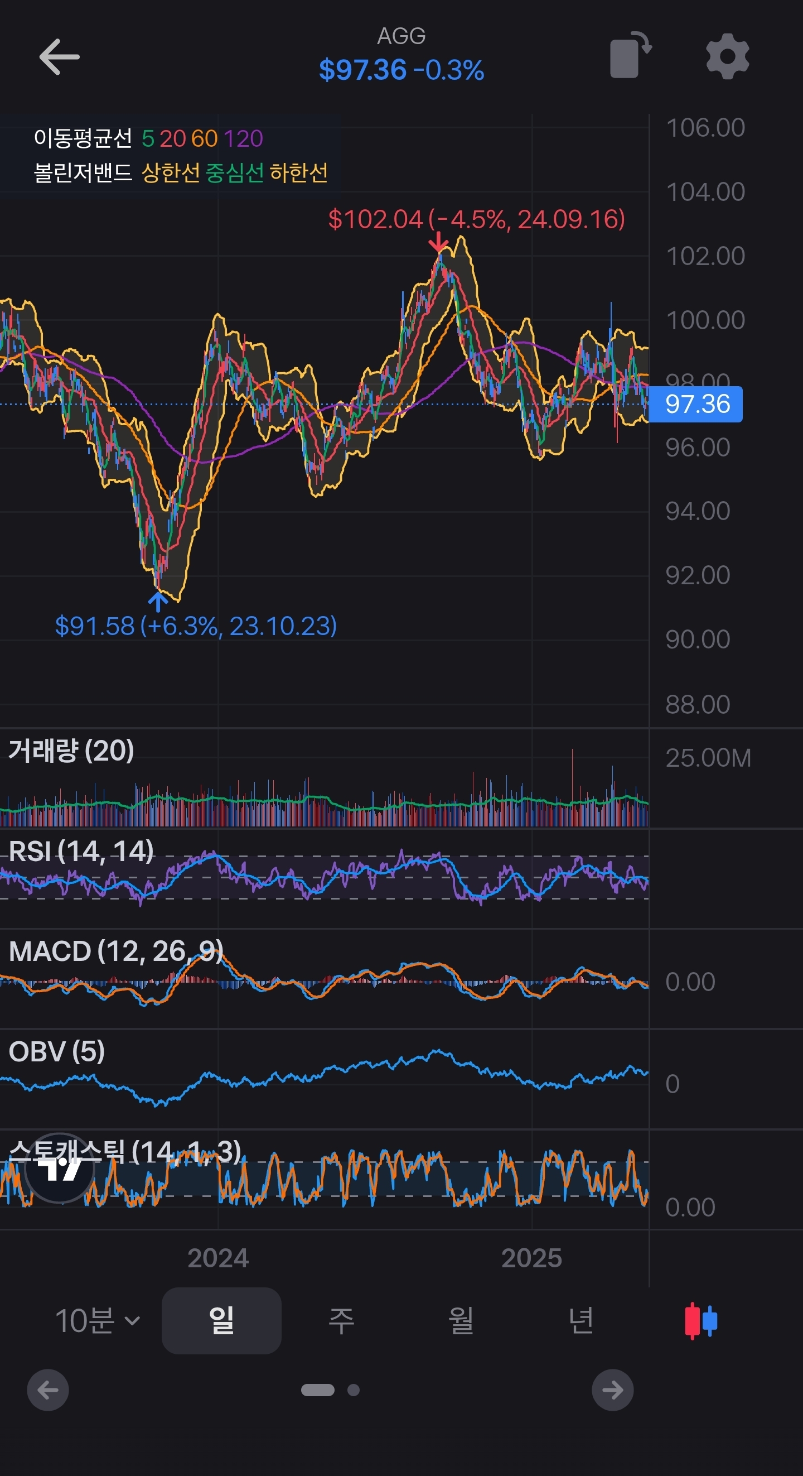Open chart settings with the gear icon
The width and height of the screenshot is (803, 1476).
tap(727, 56)
